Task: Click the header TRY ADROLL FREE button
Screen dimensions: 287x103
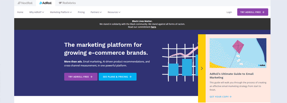Action: point(253,12)
